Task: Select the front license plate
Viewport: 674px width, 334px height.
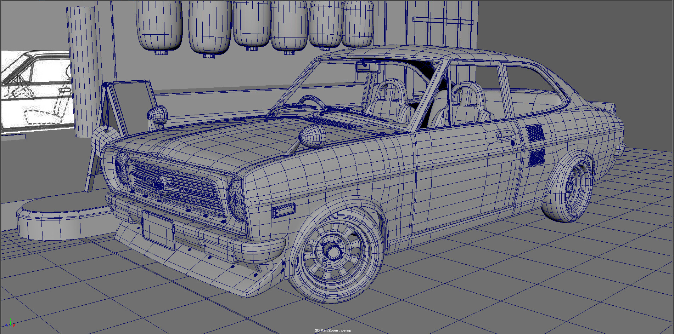Action: (158, 229)
